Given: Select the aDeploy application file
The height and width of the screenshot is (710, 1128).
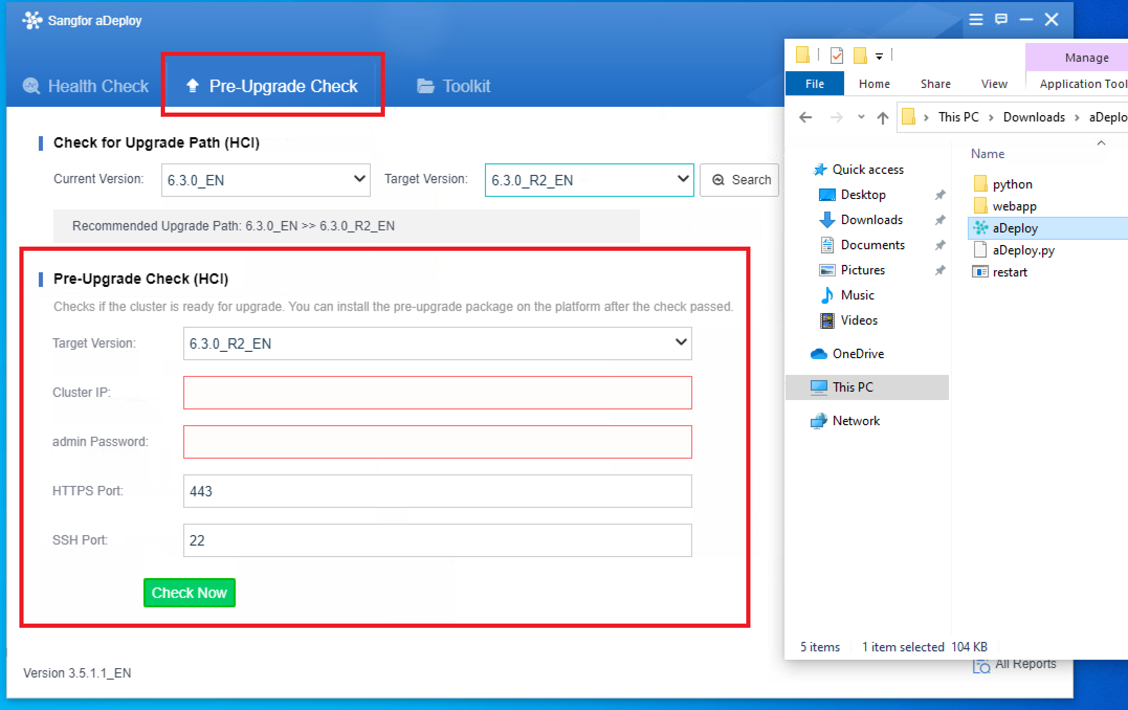Looking at the screenshot, I should click(x=1047, y=228).
